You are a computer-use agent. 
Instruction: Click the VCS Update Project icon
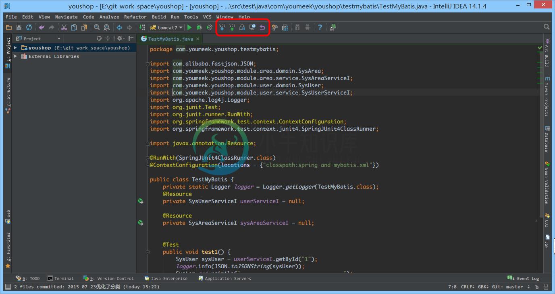[x=222, y=27]
